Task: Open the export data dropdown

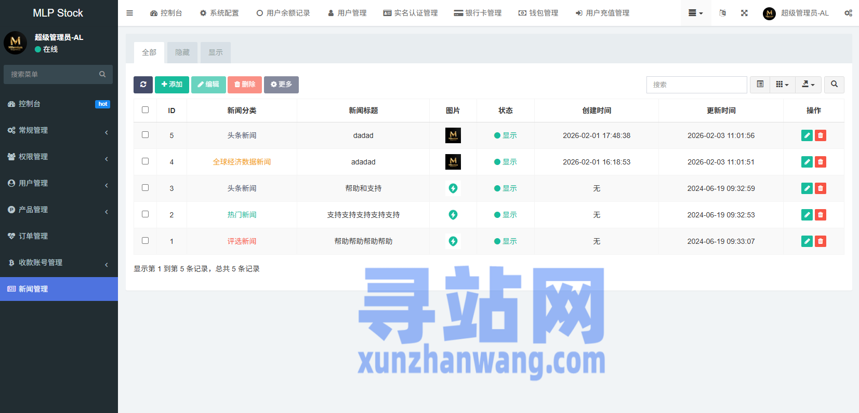Action: click(x=808, y=85)
